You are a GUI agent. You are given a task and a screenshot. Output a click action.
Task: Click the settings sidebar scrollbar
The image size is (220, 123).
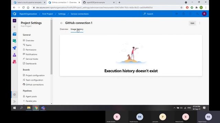(x=52, y=47)
